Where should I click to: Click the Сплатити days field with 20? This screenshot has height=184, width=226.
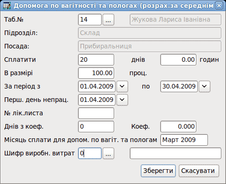click(x=96, y=59)
